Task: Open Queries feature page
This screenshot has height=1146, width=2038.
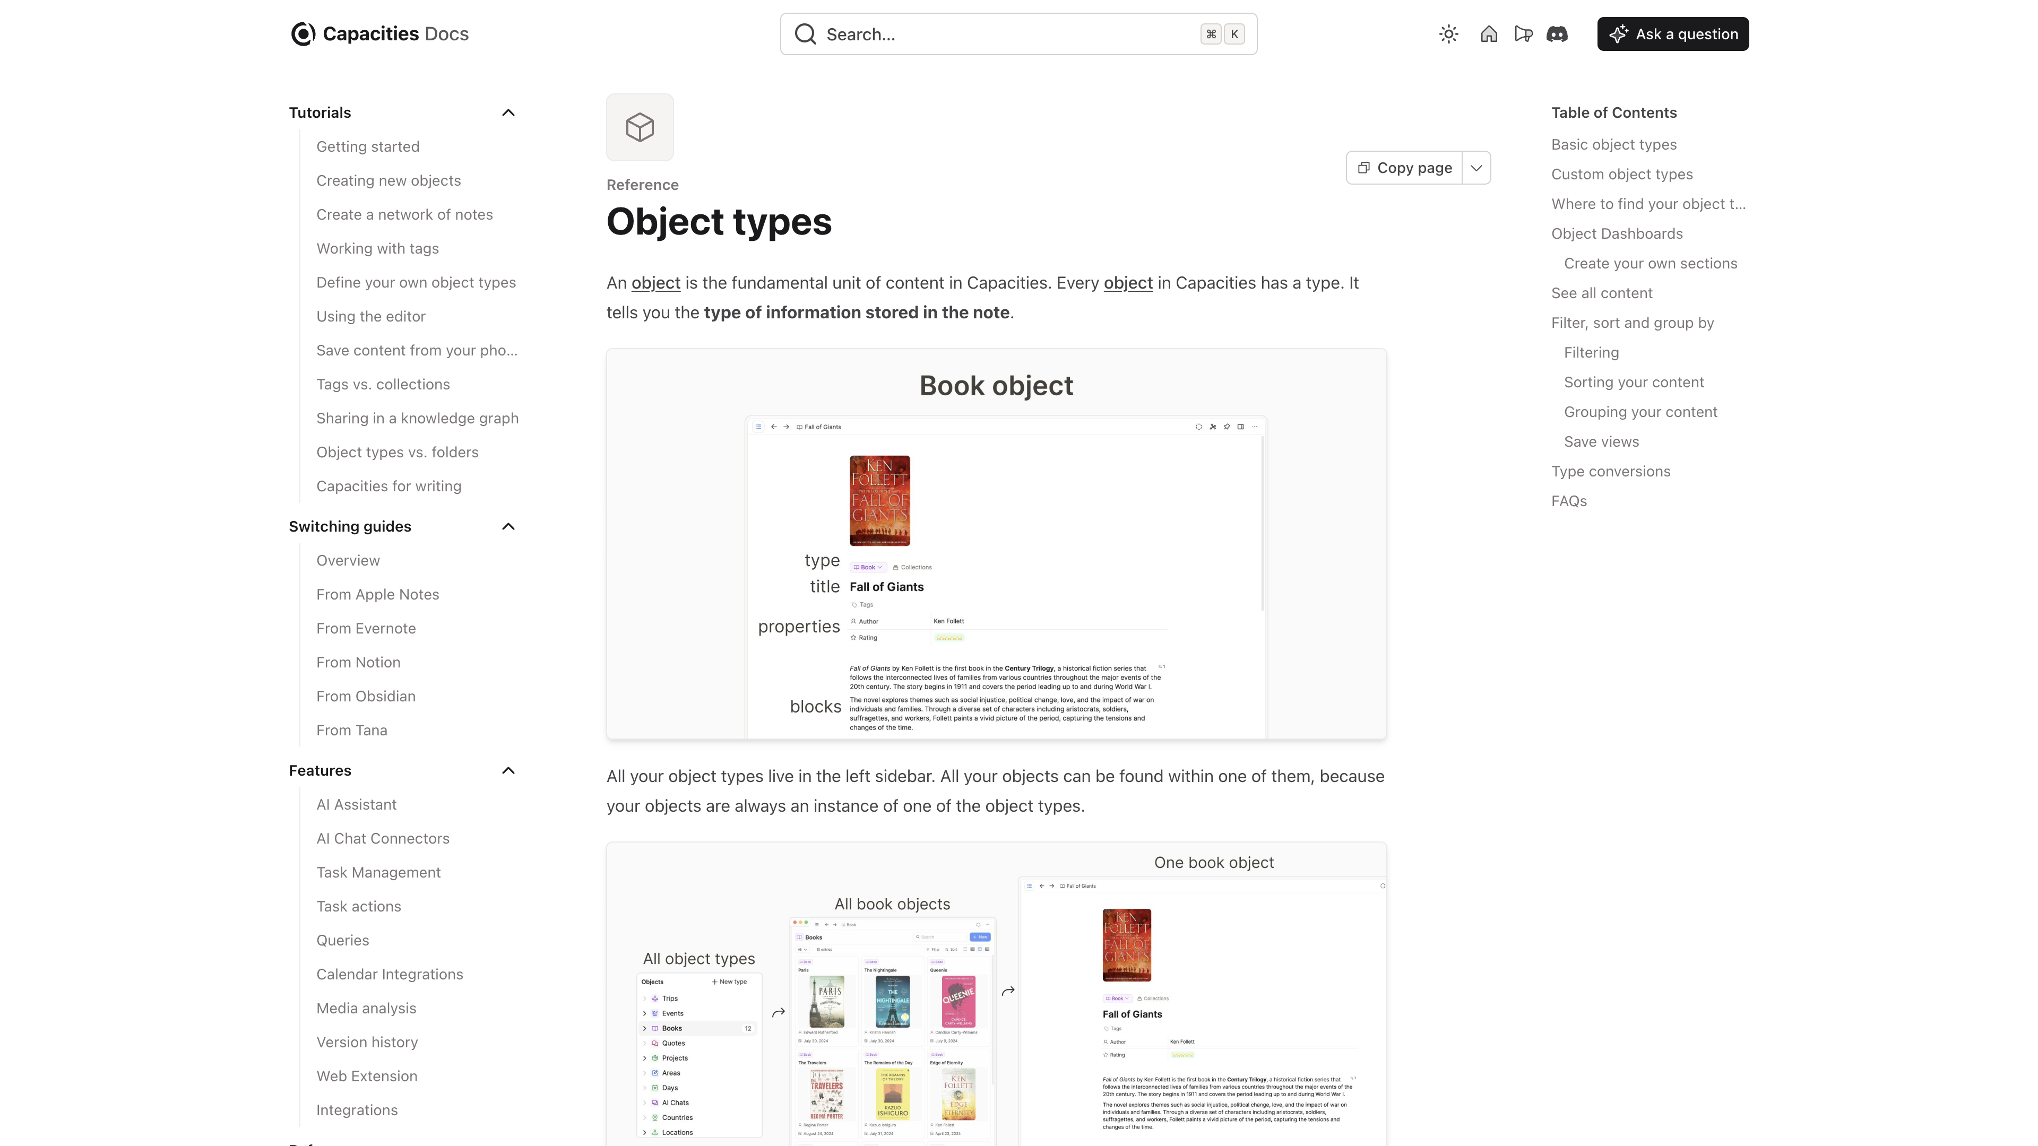Action: [342, 940]
